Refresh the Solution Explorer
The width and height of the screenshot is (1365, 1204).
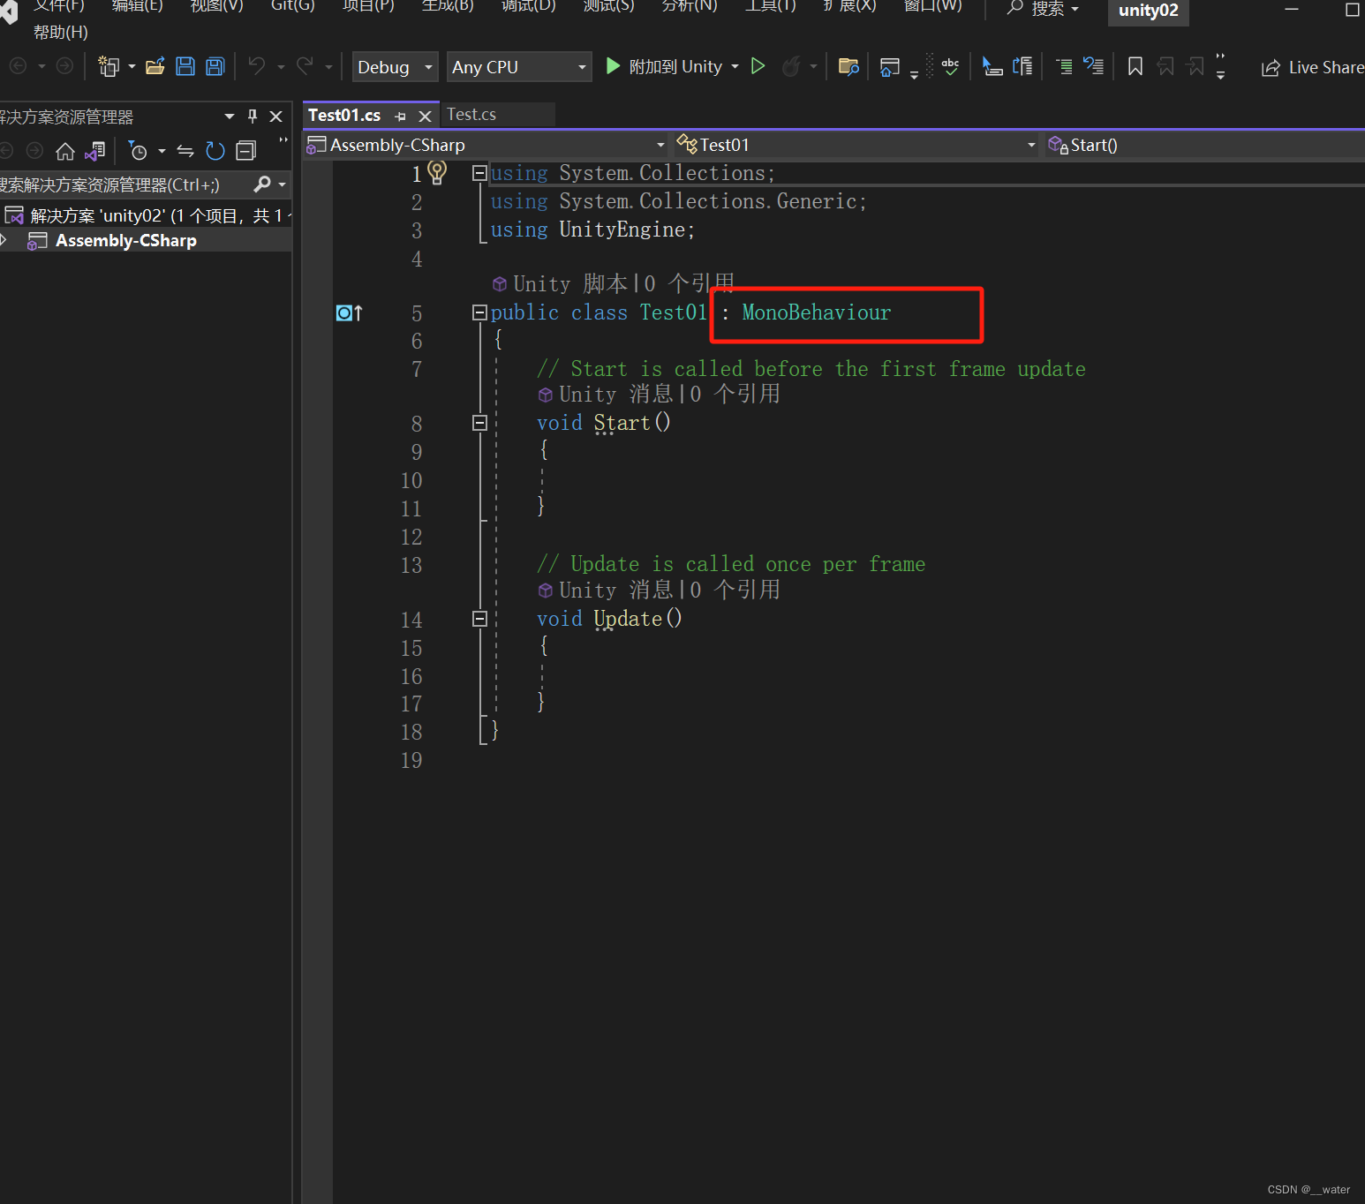[215, 150]
